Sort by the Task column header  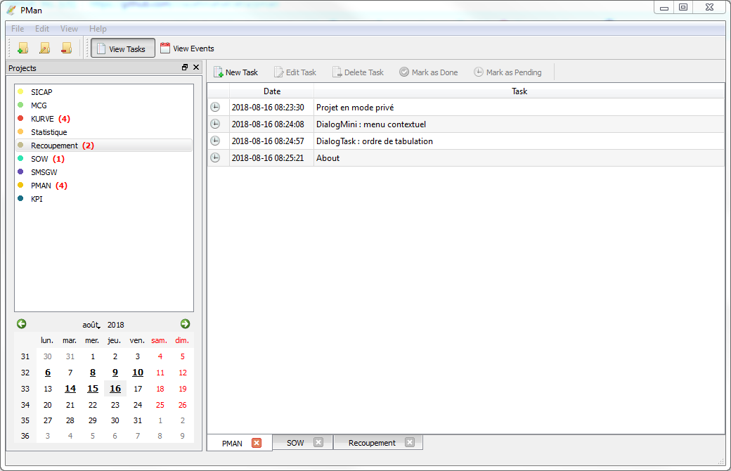[519, 91]
